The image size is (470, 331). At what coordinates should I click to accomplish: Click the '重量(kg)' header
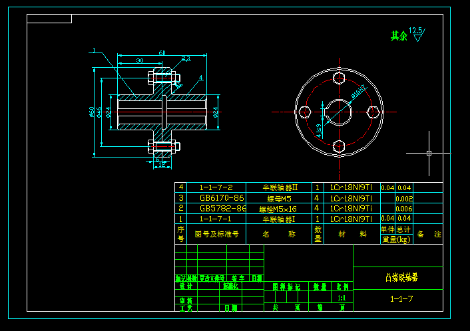pyautogui.click(x=396, y=239)
